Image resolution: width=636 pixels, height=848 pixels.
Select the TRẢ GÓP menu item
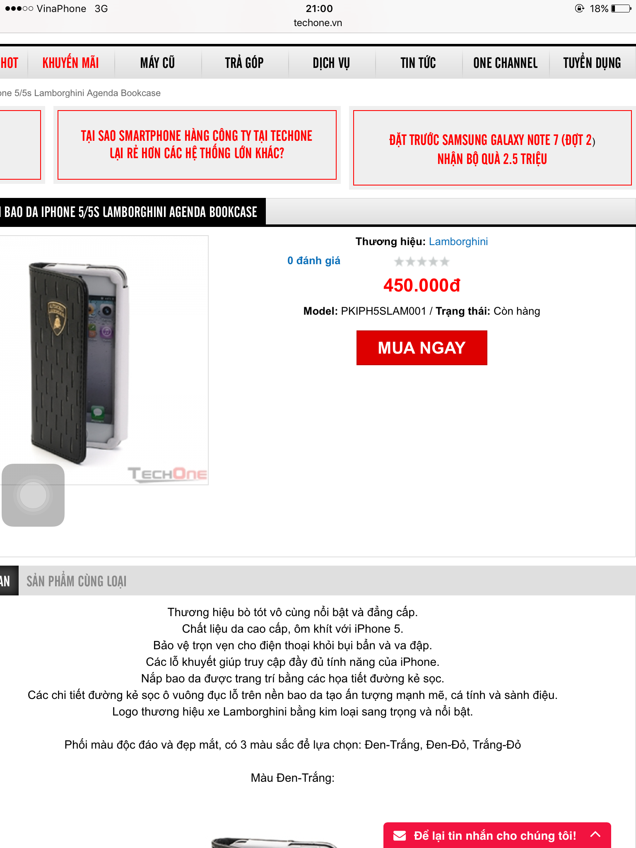coord(244,63)
